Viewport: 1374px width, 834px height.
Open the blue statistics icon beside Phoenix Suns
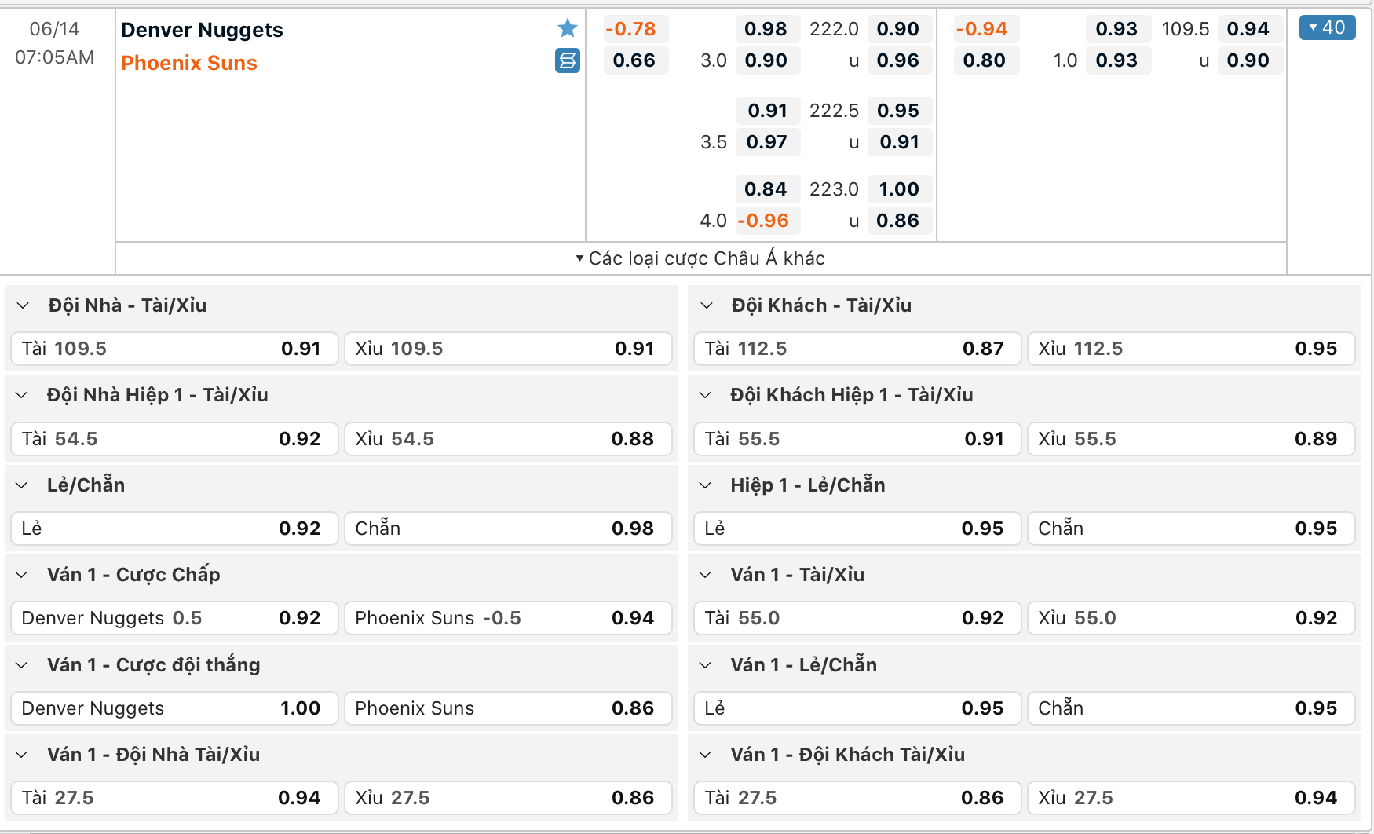[567, 60]
